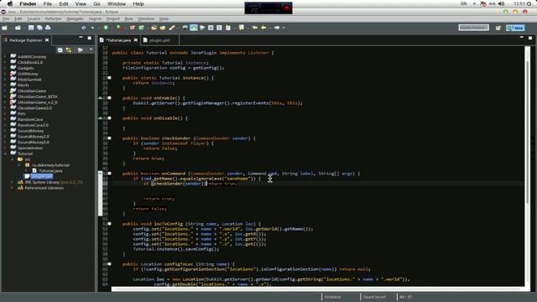Click the Run External Tools icon
Image resolution: width=537 pixels, height=302 pixels.
pyautogui.click(x=119, y=28)
